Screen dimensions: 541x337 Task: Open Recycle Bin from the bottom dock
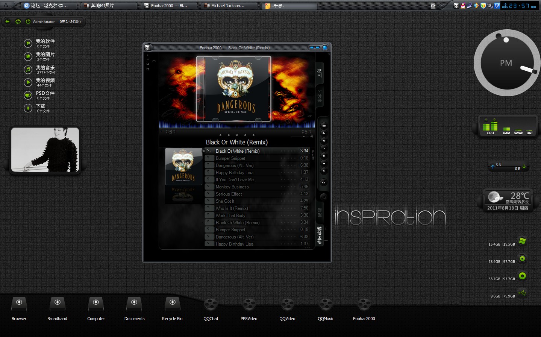pos(172,308)
